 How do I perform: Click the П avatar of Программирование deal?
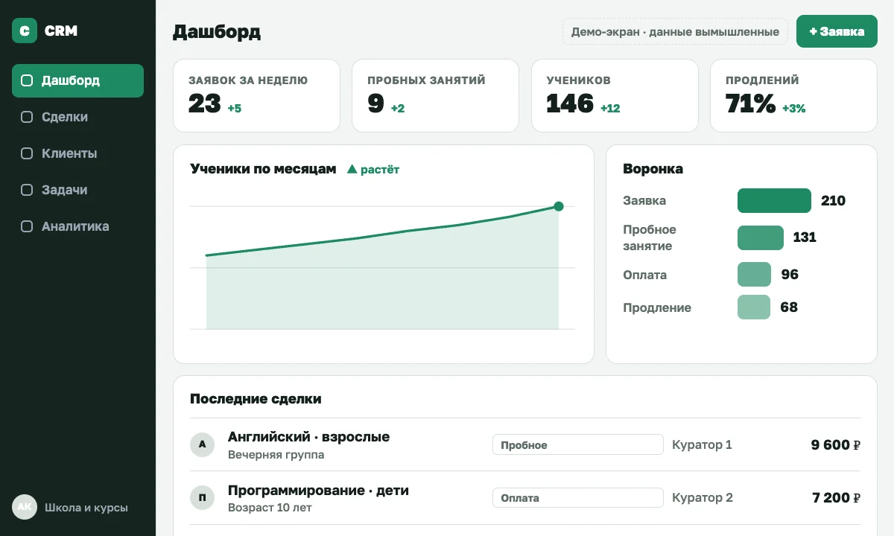(202, 497)
